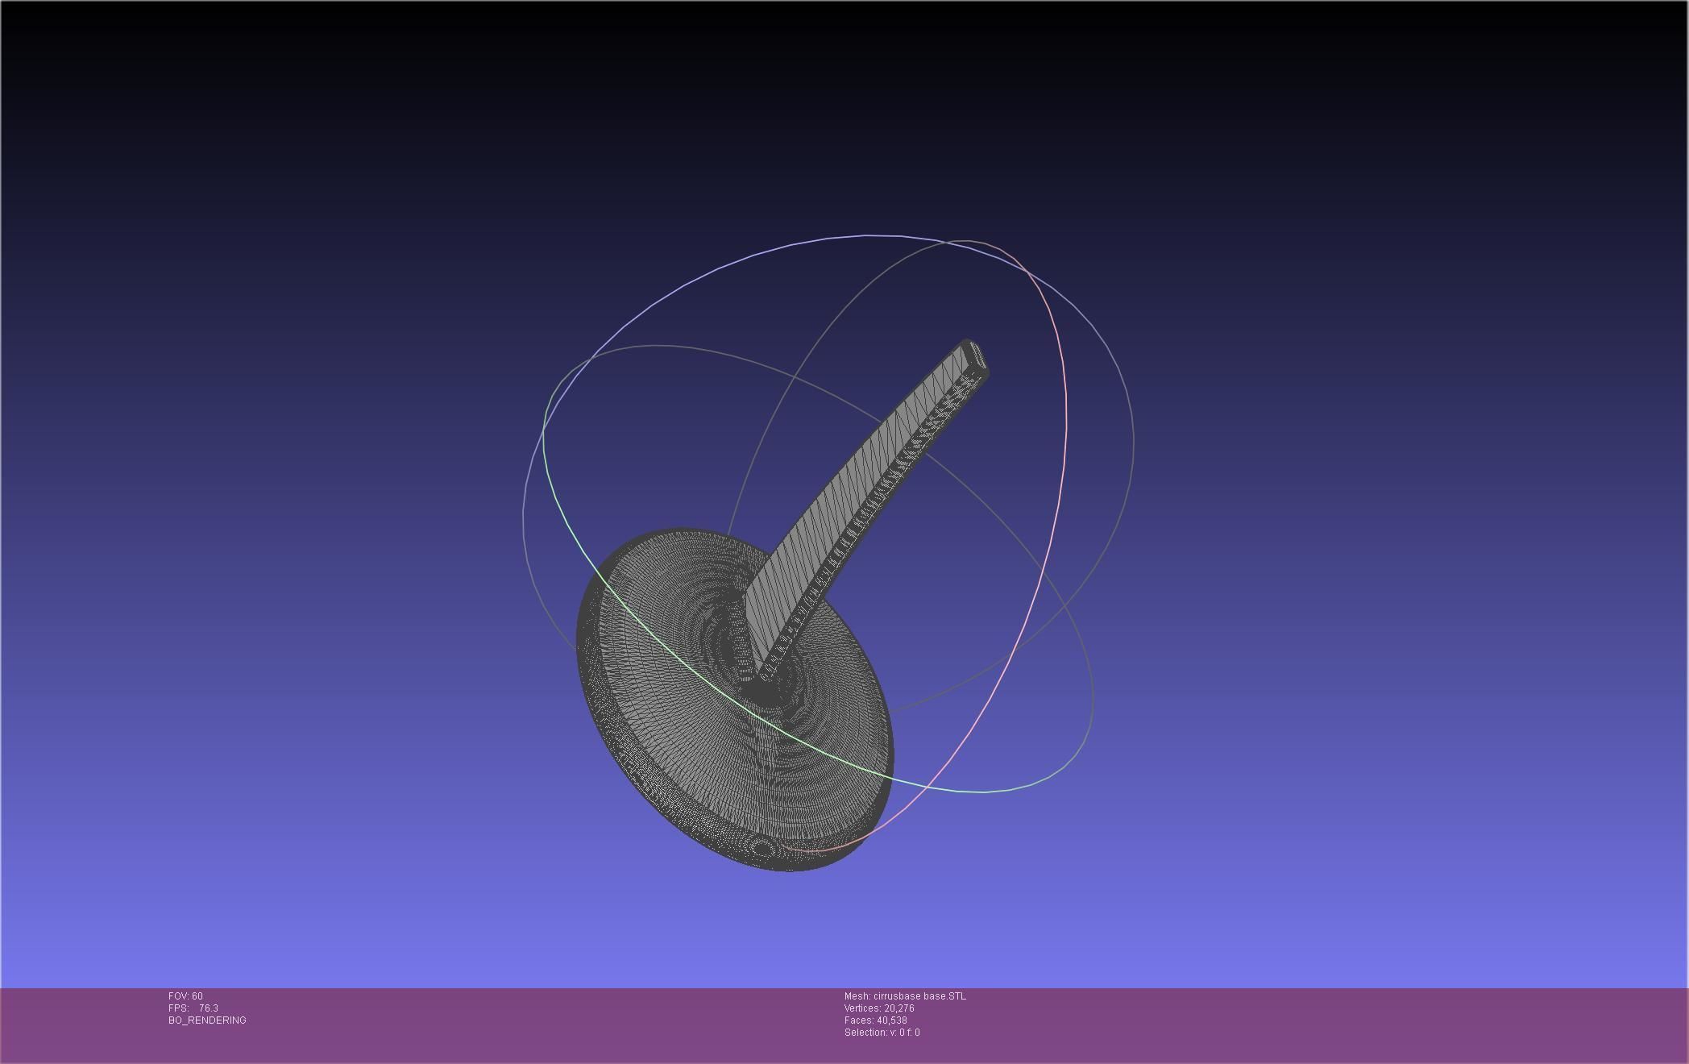Click the 'FPS: 76.3' readout
The width and height of the screenshot is (1689, 1064).
pos(193,1008)
